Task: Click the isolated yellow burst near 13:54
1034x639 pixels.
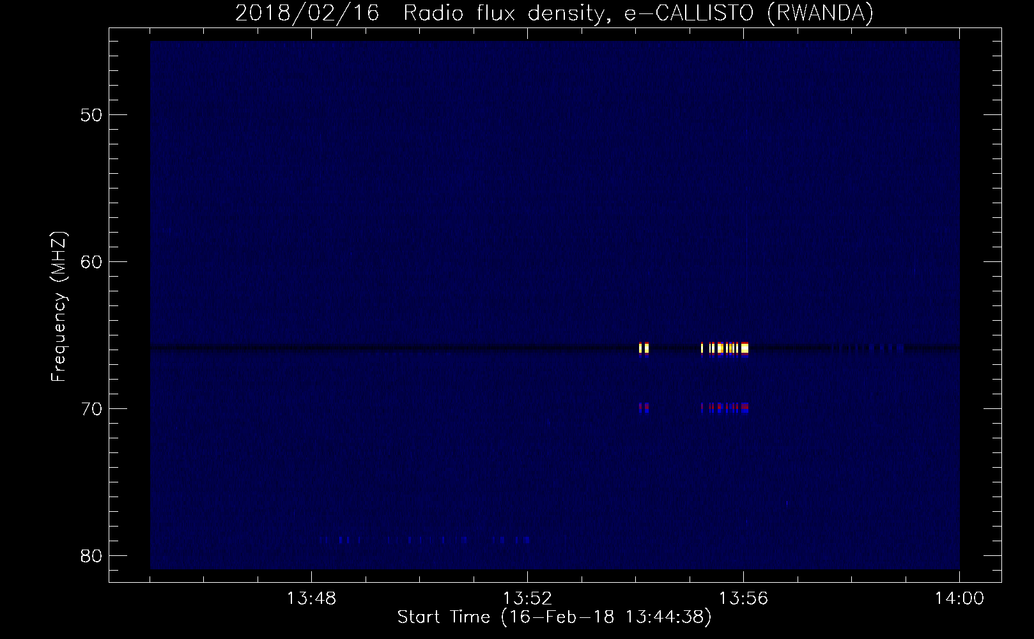Action: point(644,348)
